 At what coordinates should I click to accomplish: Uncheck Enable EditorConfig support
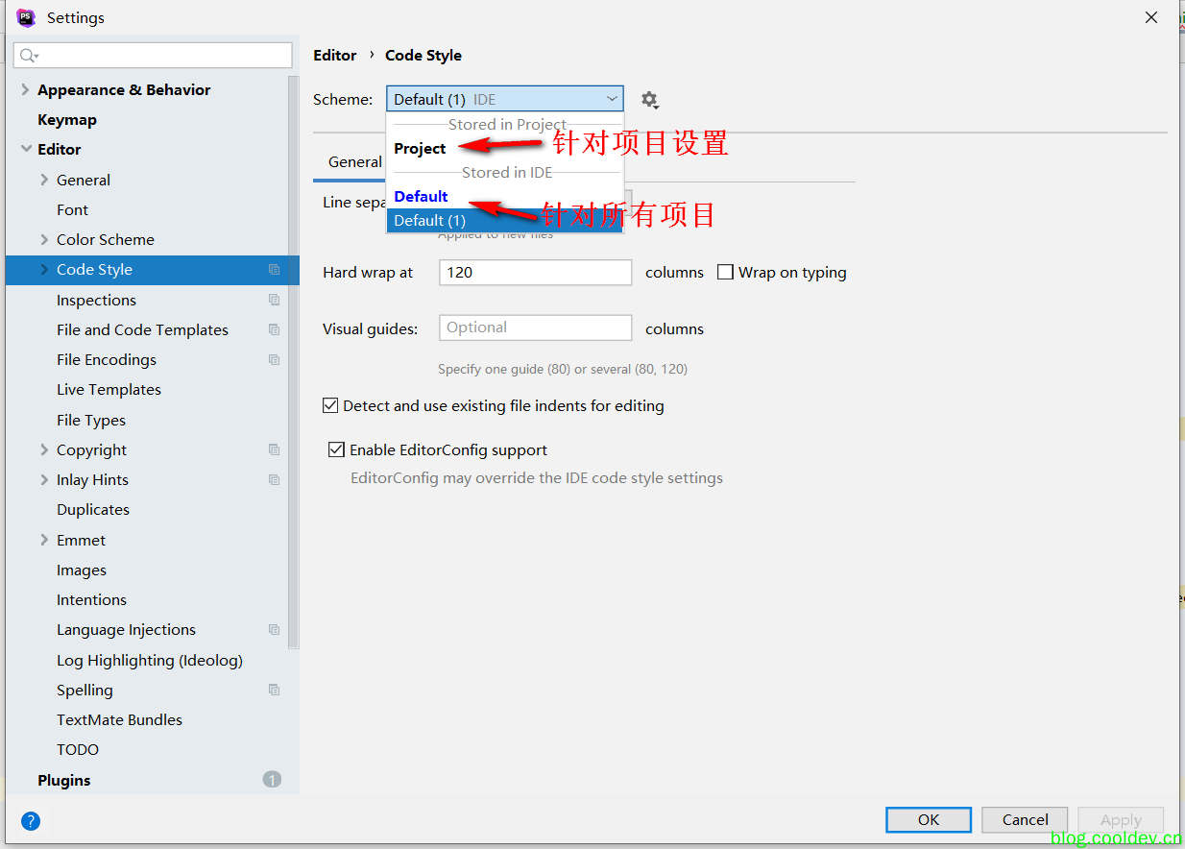point(336,449)
